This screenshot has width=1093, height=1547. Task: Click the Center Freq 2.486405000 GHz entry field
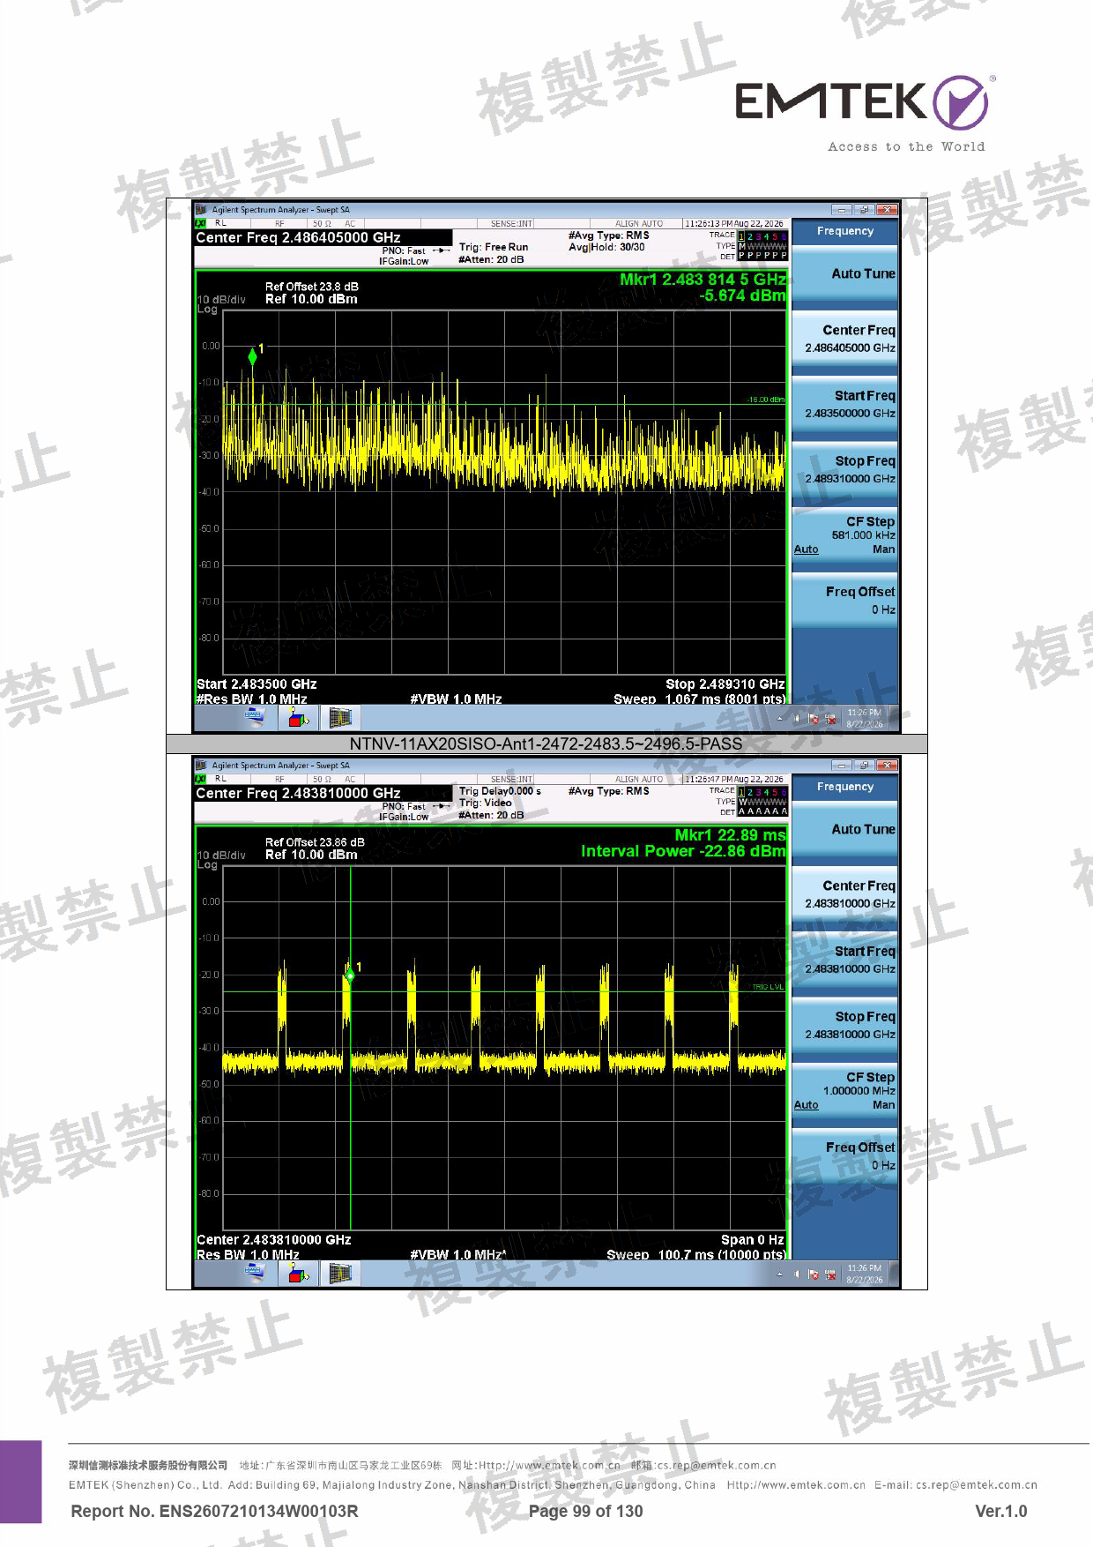(323, 238)
